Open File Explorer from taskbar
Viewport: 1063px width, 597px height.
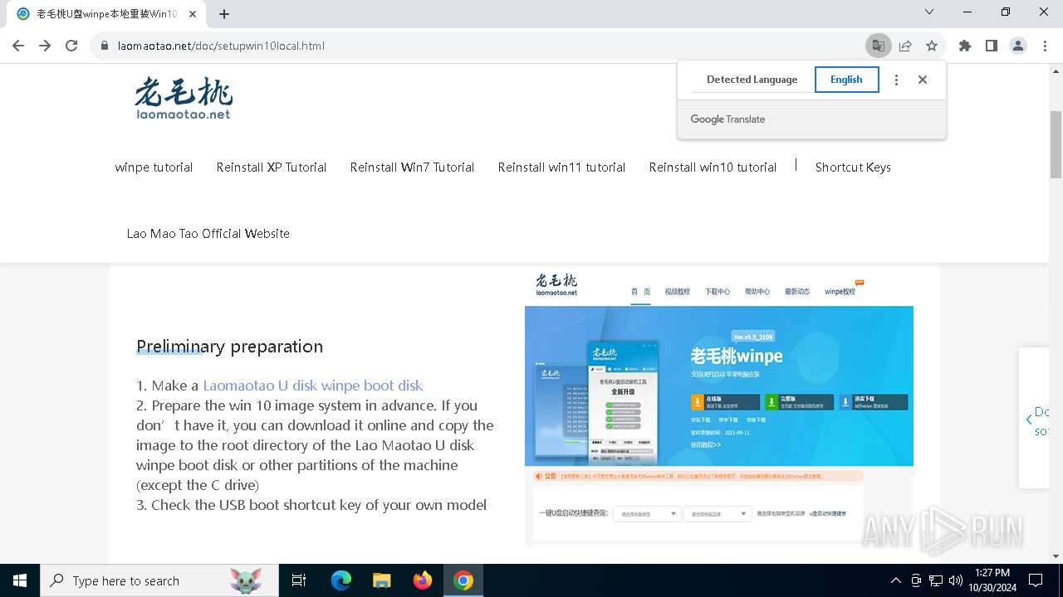pyautogui.click(x=382, y=580)
